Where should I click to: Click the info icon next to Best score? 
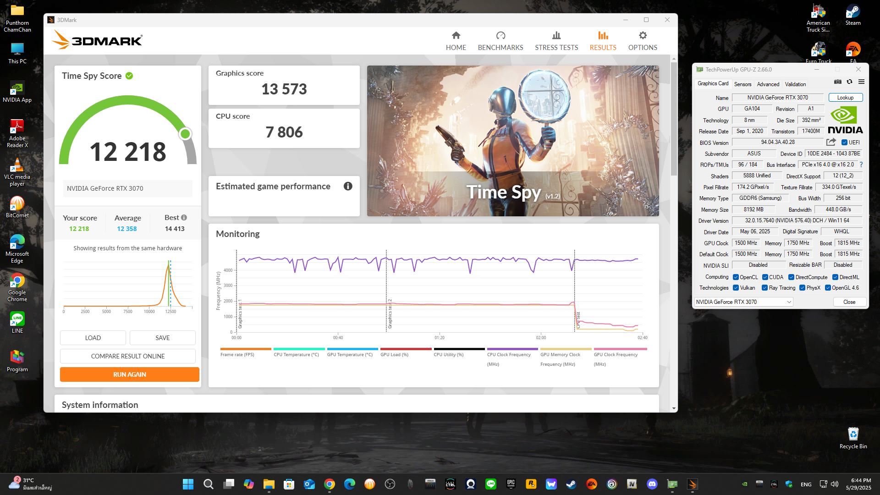pyautogui.click(x=184, y=218)
